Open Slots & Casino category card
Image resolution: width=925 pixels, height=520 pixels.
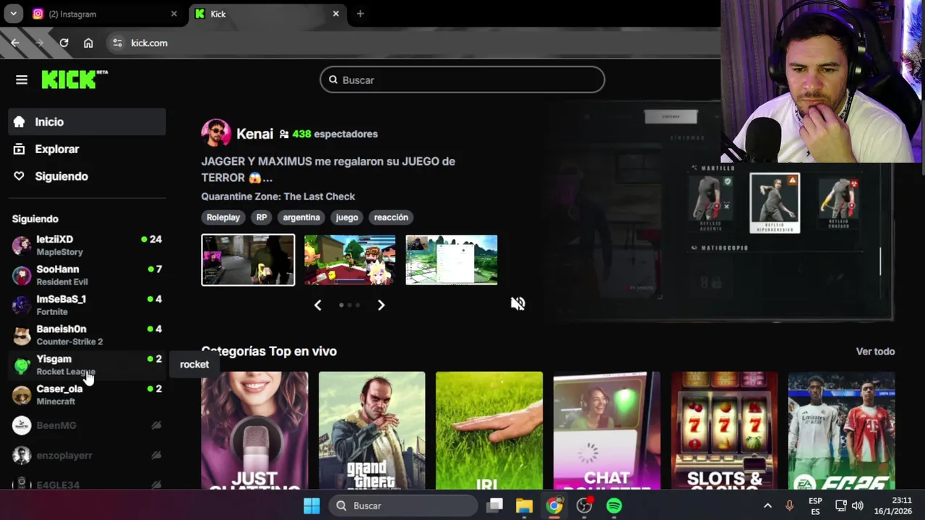tap(724, 430)
